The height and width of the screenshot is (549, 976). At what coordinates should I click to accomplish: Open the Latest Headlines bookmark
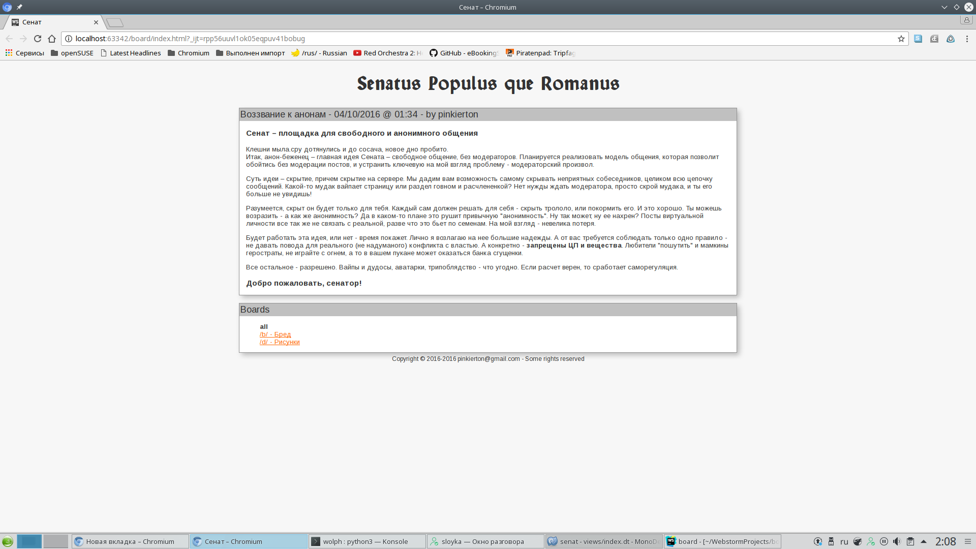131,53
